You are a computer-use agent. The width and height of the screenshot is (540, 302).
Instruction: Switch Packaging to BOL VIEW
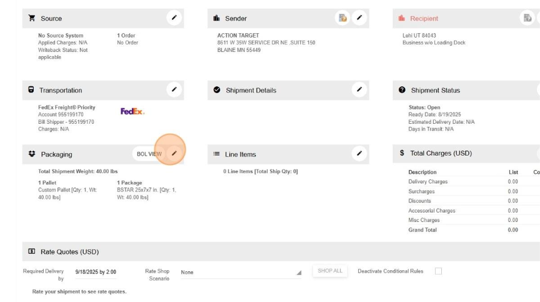pyautogui.click(x=149, y=154)
